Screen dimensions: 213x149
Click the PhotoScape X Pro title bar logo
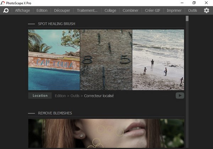[3, 3]
